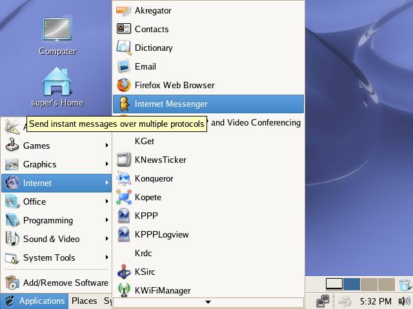Launch Firefox Web Browser
Viewport: 413px width, 309px height.
pyautogui.click(x=174, y=85)
